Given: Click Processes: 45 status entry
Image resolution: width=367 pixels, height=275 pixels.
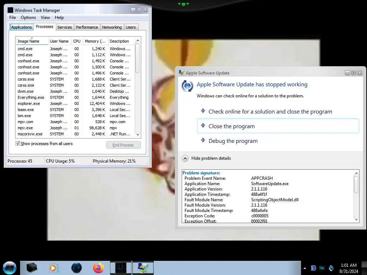Looking at the screenshot, I should pos(20,161).
